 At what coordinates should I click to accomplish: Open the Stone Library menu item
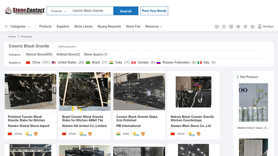coord(83,26)
